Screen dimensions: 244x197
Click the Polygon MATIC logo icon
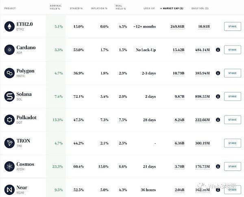9,73
